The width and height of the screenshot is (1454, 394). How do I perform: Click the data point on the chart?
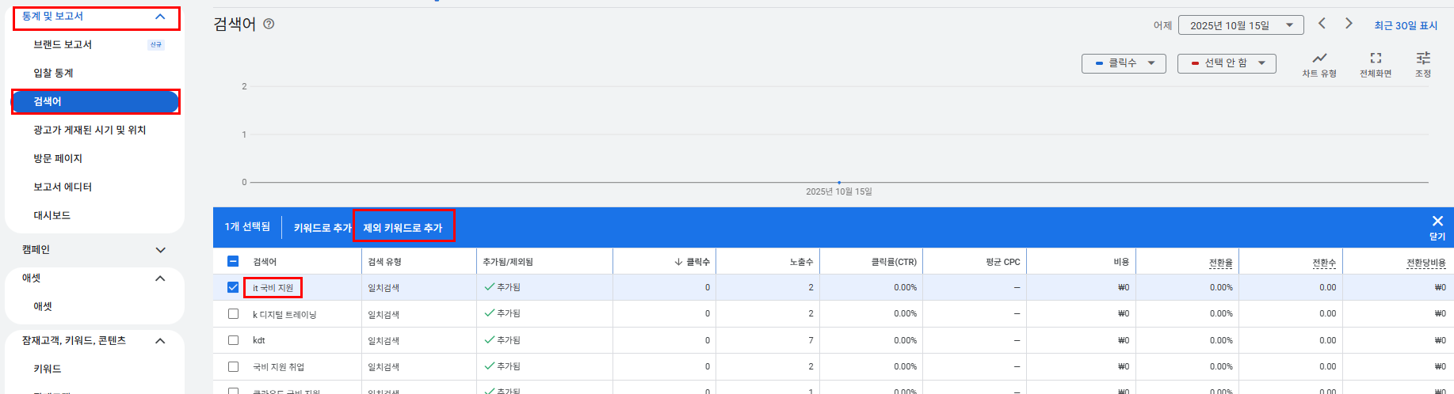(x=839, y=183)
